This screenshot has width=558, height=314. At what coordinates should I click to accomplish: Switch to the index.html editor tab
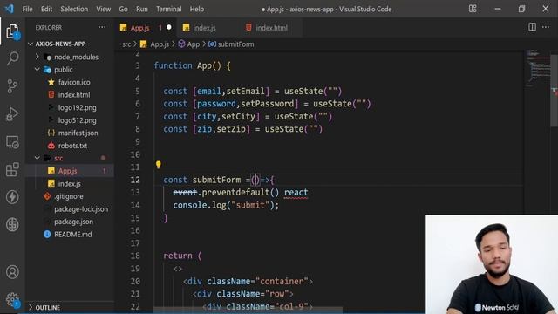point(271,28)
